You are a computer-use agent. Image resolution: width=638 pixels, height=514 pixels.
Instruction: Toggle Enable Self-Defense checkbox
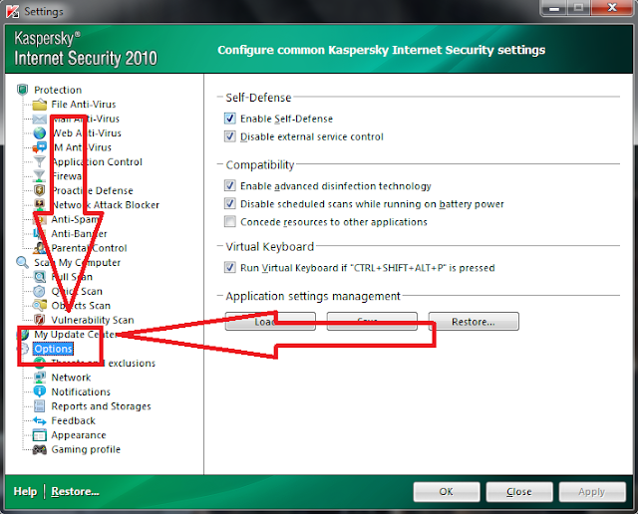(230, 119)
